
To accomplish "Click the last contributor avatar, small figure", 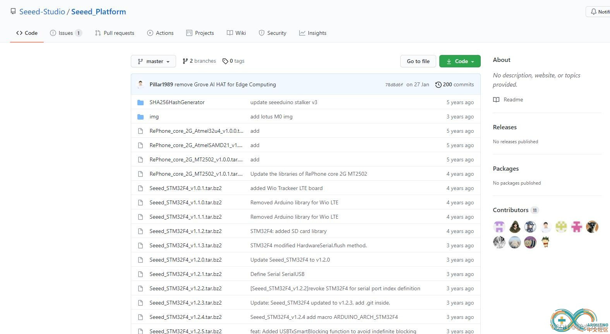I will click(546, 242).
